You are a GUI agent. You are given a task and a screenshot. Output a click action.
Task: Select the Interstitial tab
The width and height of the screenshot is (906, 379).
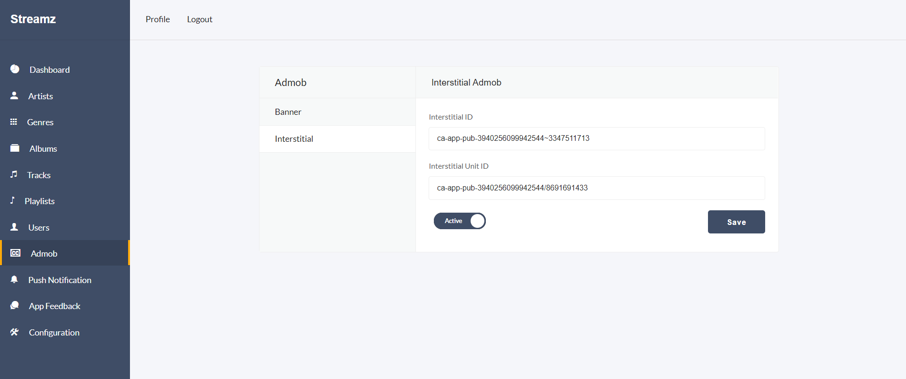point(293,139)
